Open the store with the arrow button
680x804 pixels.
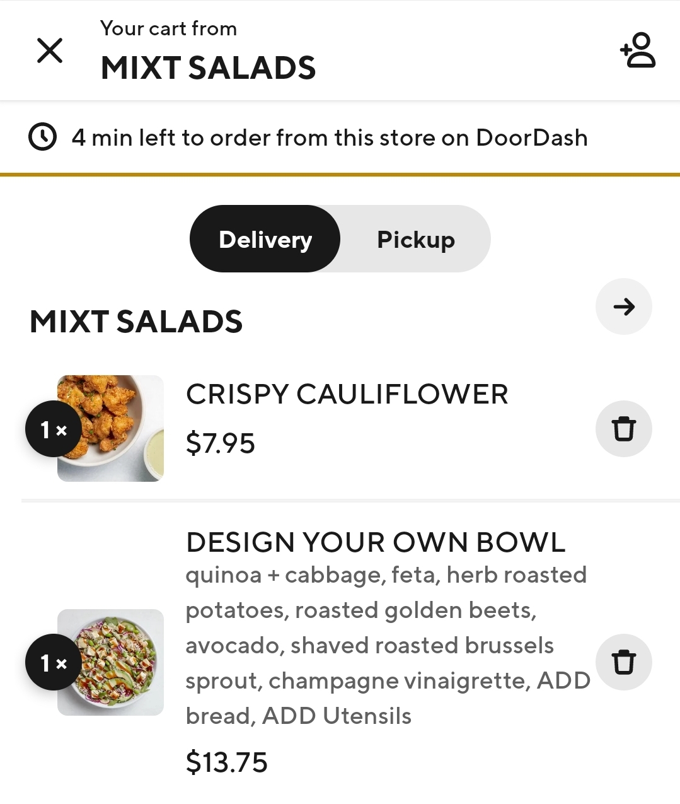point(623,306)
